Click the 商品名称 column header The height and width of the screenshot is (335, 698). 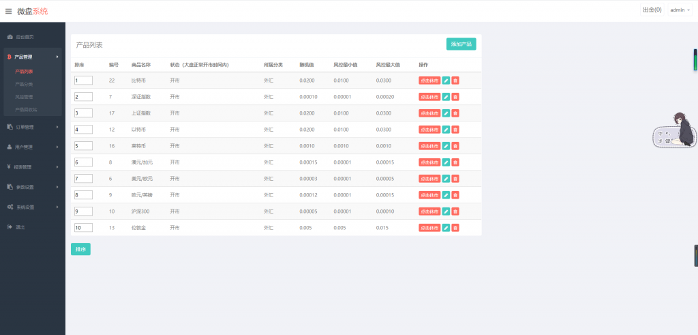141,65
